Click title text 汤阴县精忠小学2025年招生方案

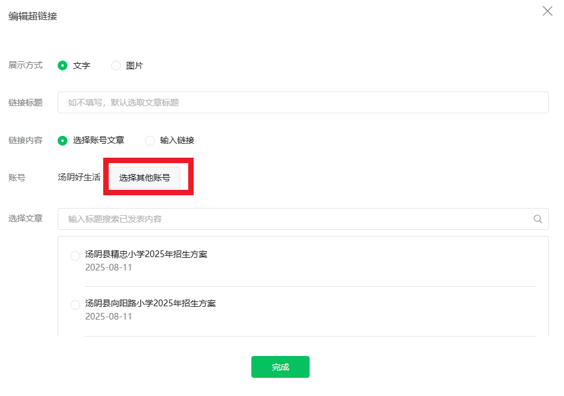click(146, 254)
